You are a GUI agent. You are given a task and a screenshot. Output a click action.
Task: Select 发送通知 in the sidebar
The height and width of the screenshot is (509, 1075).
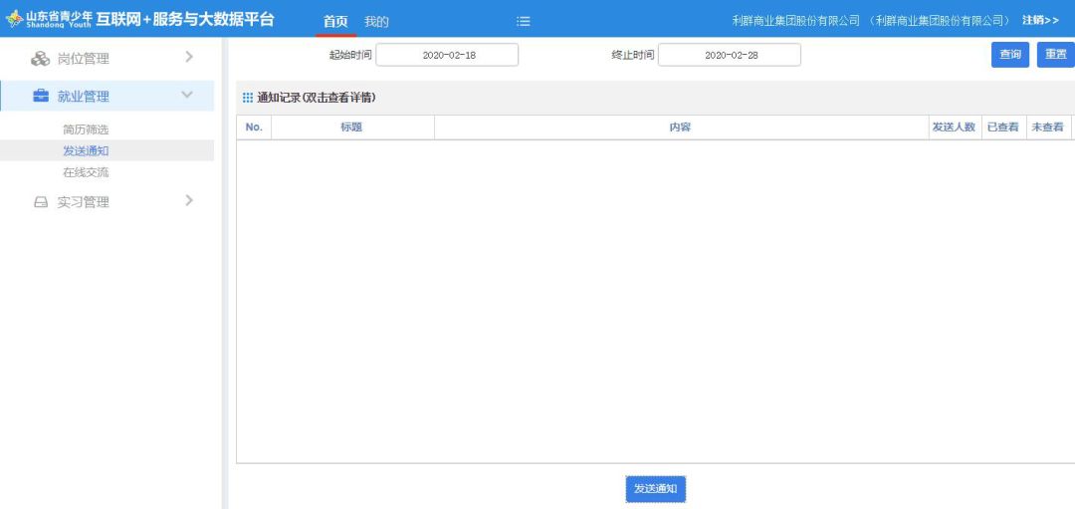pyautogui.click(x=86, y=150)
